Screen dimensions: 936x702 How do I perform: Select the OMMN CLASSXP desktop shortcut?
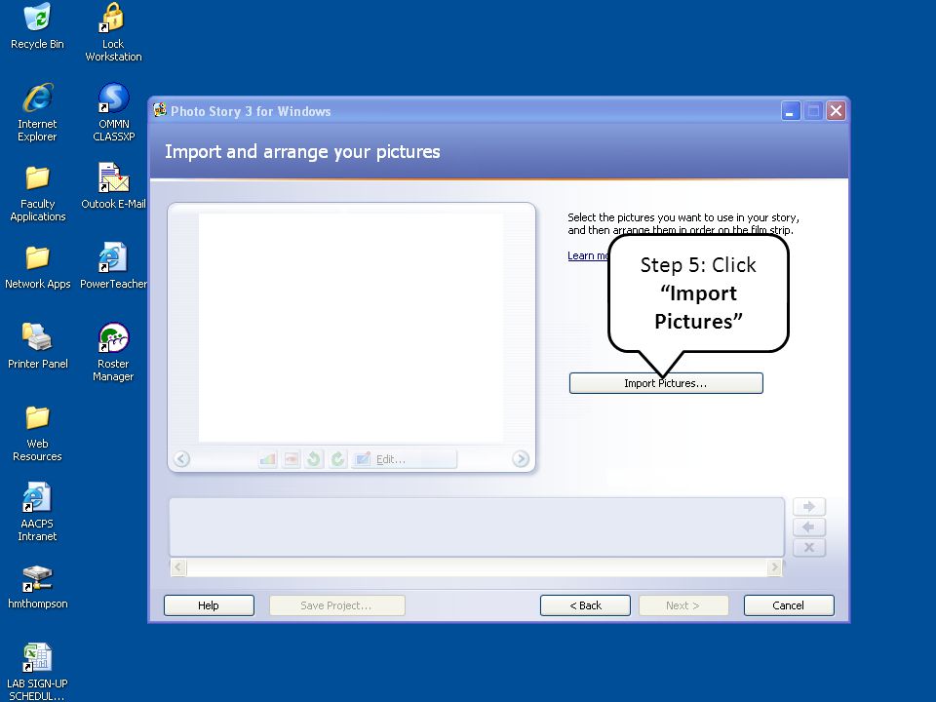[113, 111]
